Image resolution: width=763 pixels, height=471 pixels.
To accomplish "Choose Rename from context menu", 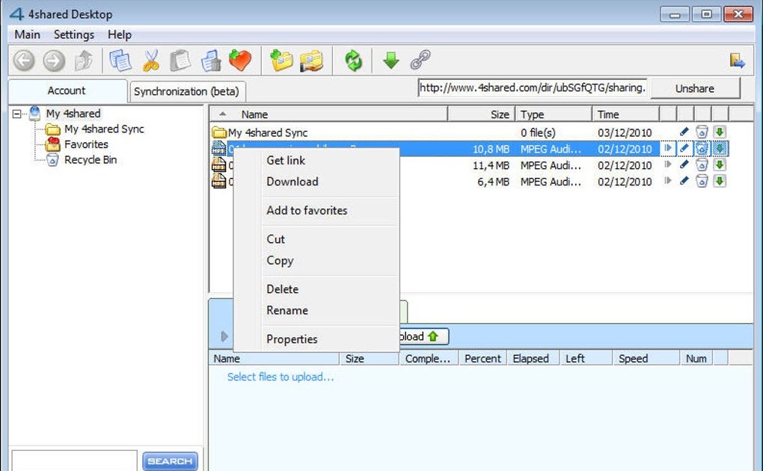I will 287,310.
